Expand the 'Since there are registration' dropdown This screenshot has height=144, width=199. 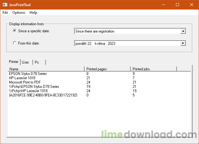(x=183, y=31)
